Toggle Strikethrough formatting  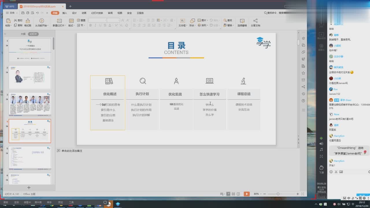coord(105,25)
